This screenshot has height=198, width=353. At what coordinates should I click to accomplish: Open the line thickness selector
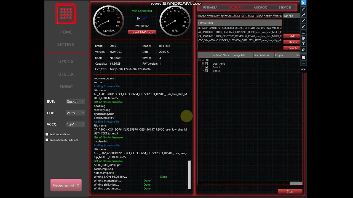click(303, 63)
